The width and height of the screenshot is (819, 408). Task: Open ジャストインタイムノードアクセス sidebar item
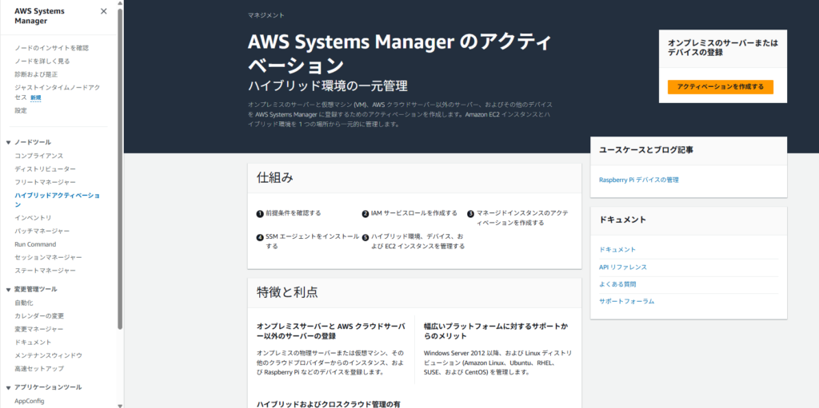[57, 93]
